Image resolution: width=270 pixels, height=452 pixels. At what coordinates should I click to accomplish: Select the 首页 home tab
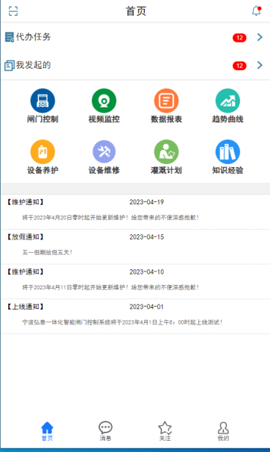[x=47, y=431]
